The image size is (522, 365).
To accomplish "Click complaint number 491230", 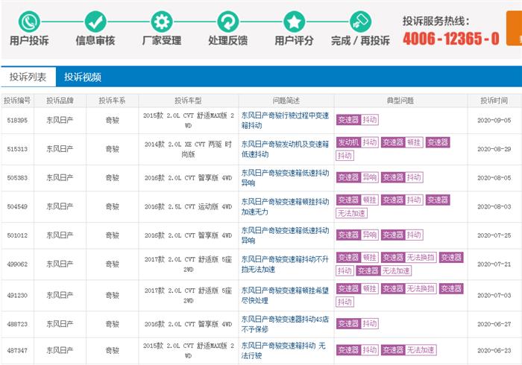I will [17, 295].
